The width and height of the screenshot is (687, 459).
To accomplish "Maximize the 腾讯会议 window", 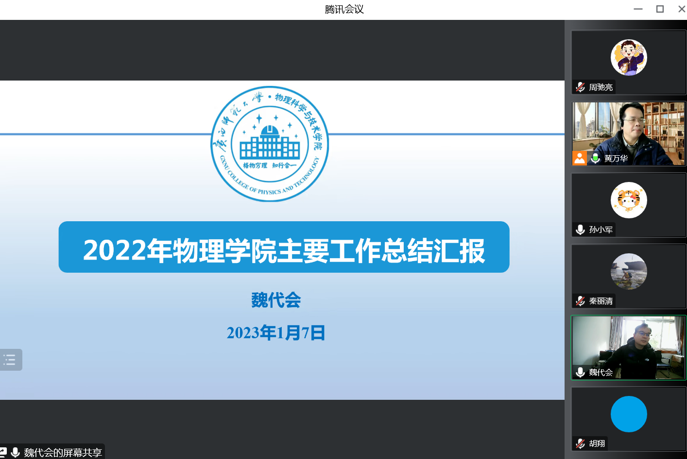I will pyautogui.click(x=660, y=9).
